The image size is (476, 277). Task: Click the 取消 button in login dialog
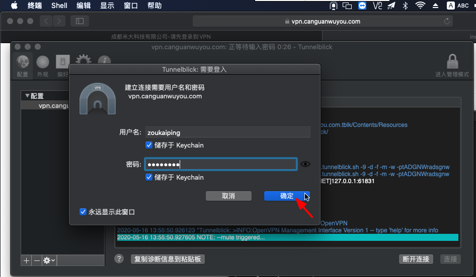click(228, 196)
